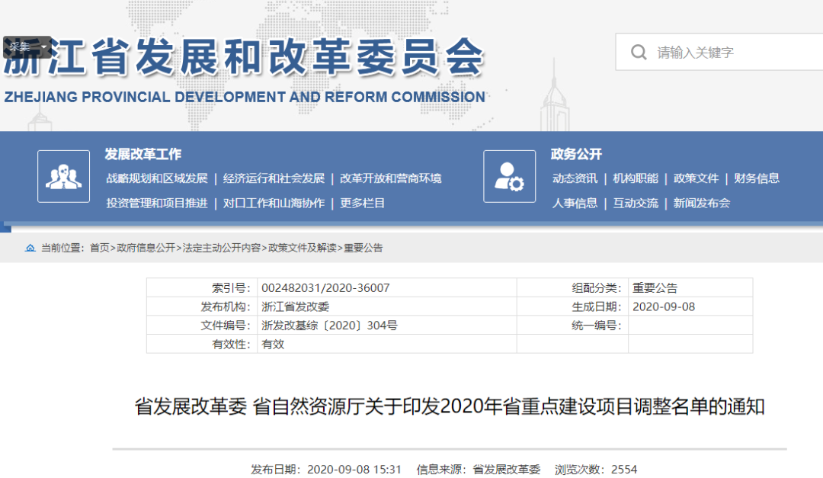
Task: Open 战略规划和区域发展 section
Action: pyautogui.click(x=157, y=178)
